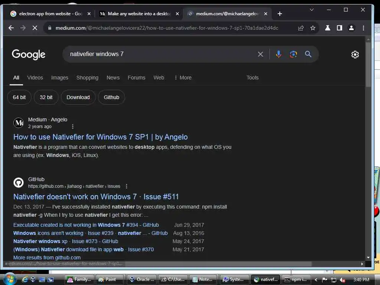This screenshot has height=285, width=380.
Task: Select the Web search filter
Action: (x=159, y=78)
